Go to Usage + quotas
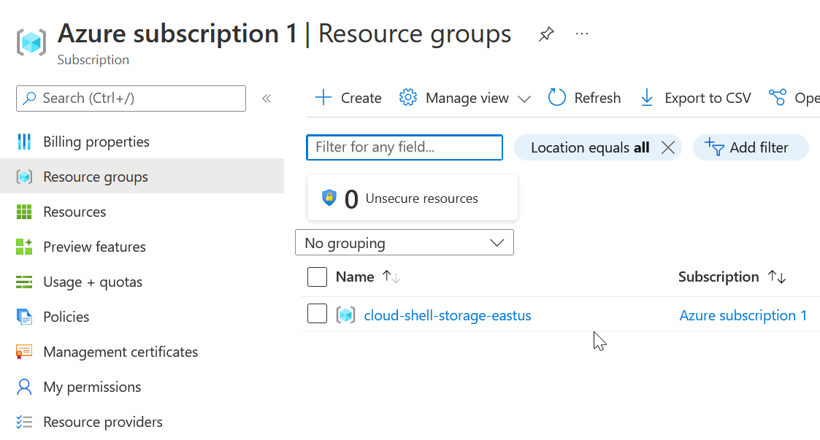Image resolution: width=820 pixels, height=440 pixels. [93, 282]
